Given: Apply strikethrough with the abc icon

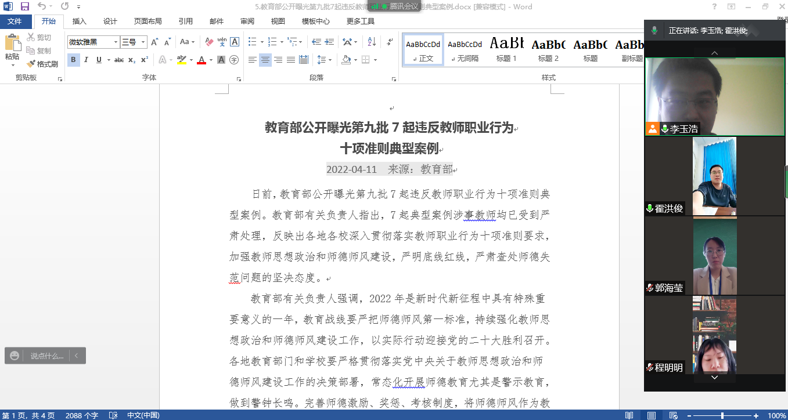Looking at the screenshot, I should point(119,60).
